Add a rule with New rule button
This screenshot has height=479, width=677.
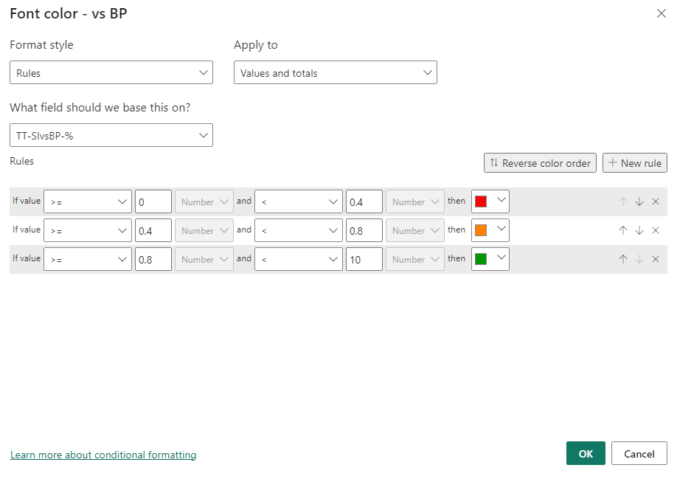tap(635, 163)
